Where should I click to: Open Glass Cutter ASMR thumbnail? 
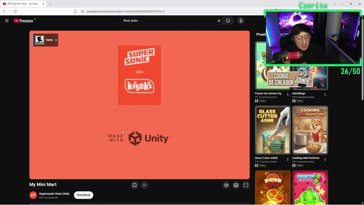[x=273, y=130]
